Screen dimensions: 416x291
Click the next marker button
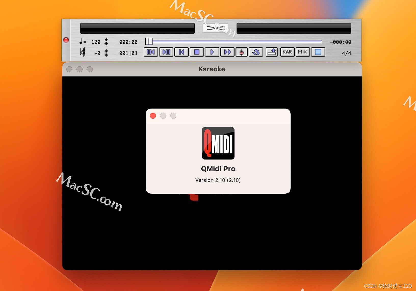[x=166, y=52]
